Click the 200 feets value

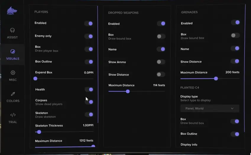pos(232,72)
